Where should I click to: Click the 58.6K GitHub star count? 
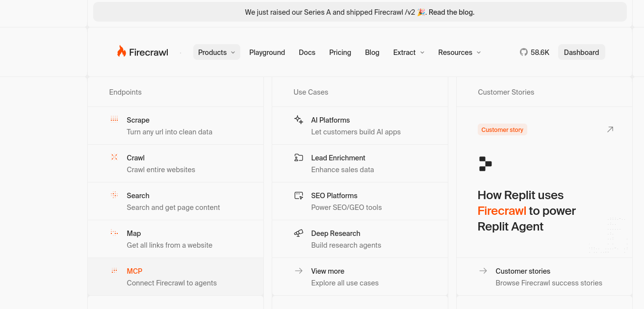pos(540,52)
